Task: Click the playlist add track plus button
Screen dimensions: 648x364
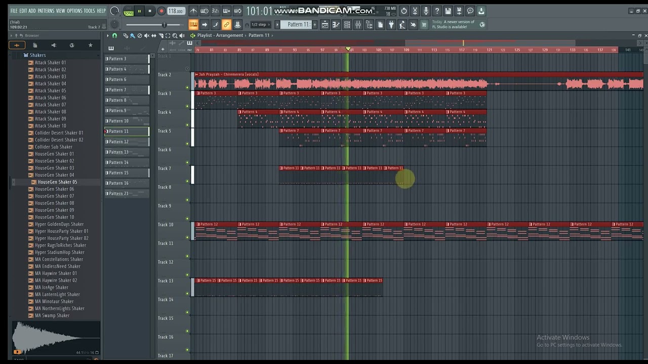Action: pyautogui.click(x=163, y=49)
